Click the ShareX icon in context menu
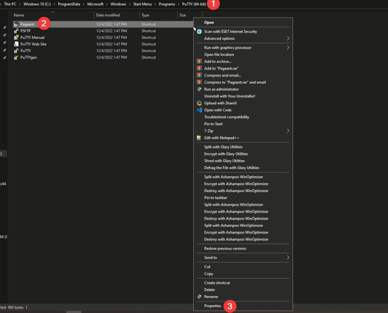The image size is (388, 313). 199,103
